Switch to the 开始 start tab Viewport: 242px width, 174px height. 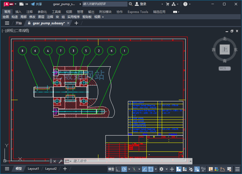click(18, 23)
